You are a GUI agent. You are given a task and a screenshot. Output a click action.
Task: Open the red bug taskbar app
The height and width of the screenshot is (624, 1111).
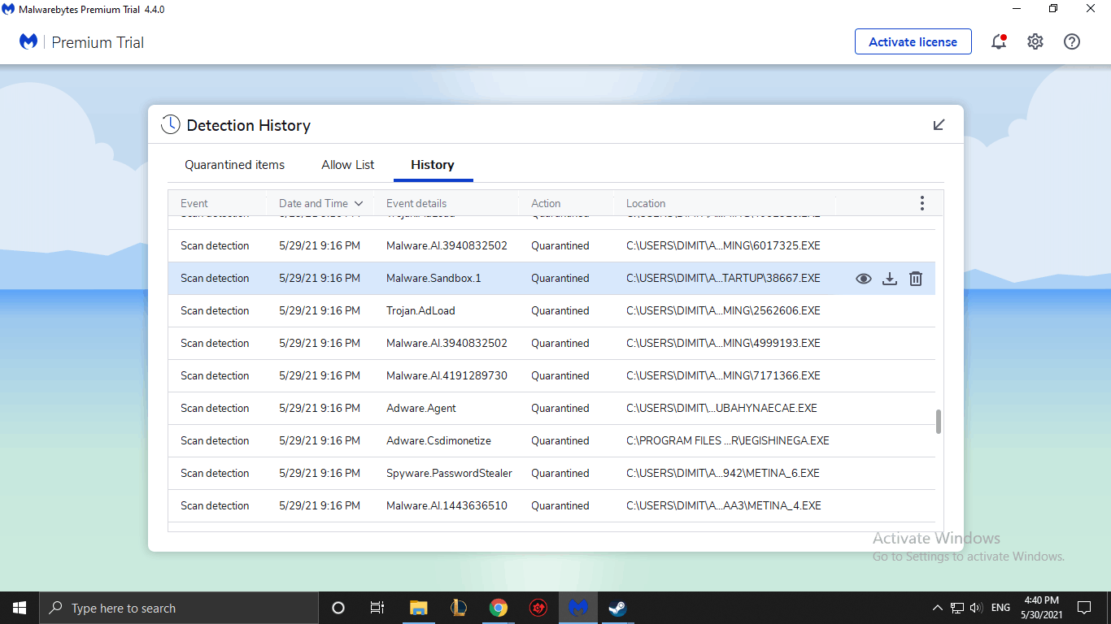(x=538, y=608)
